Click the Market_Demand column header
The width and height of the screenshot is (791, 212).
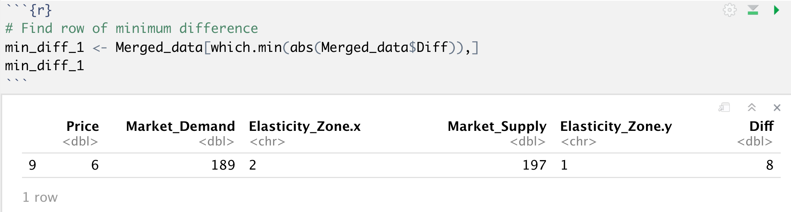[x=180, y=126]
